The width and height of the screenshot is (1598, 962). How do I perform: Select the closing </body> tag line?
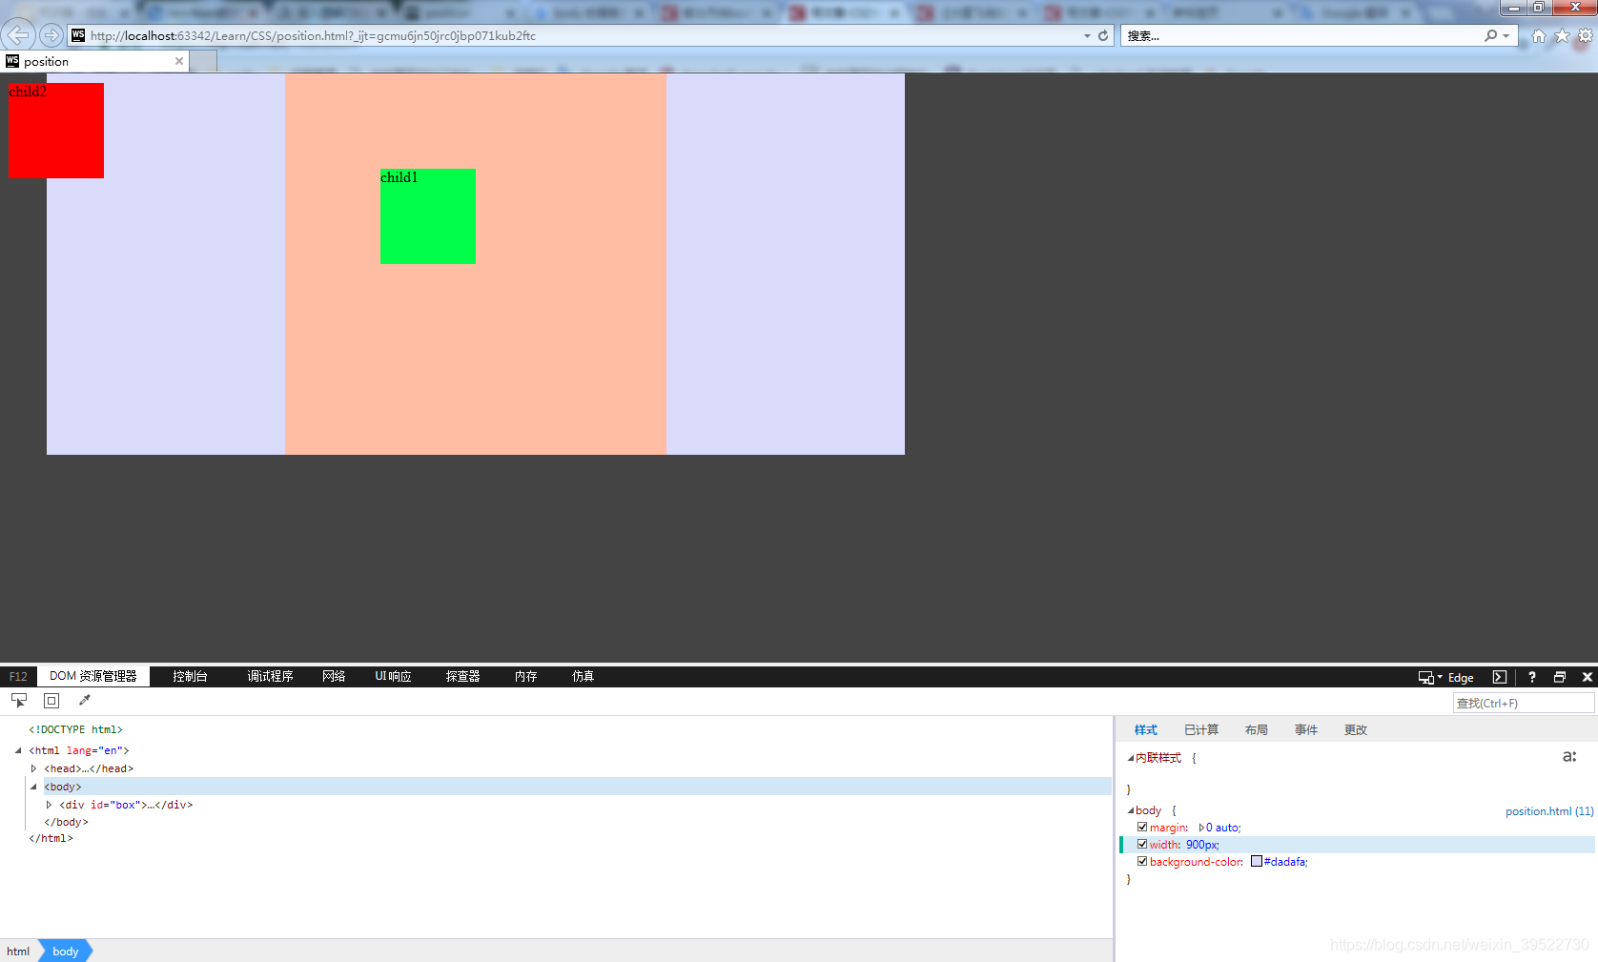[x=66, y=822]
